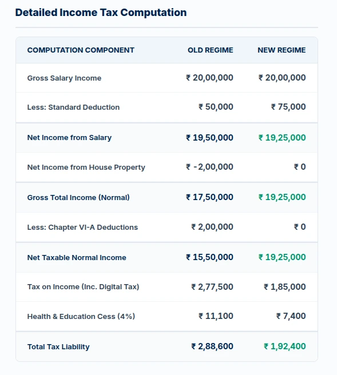
Task: Click the NEW REGIME column header
Action: [282, 50]
